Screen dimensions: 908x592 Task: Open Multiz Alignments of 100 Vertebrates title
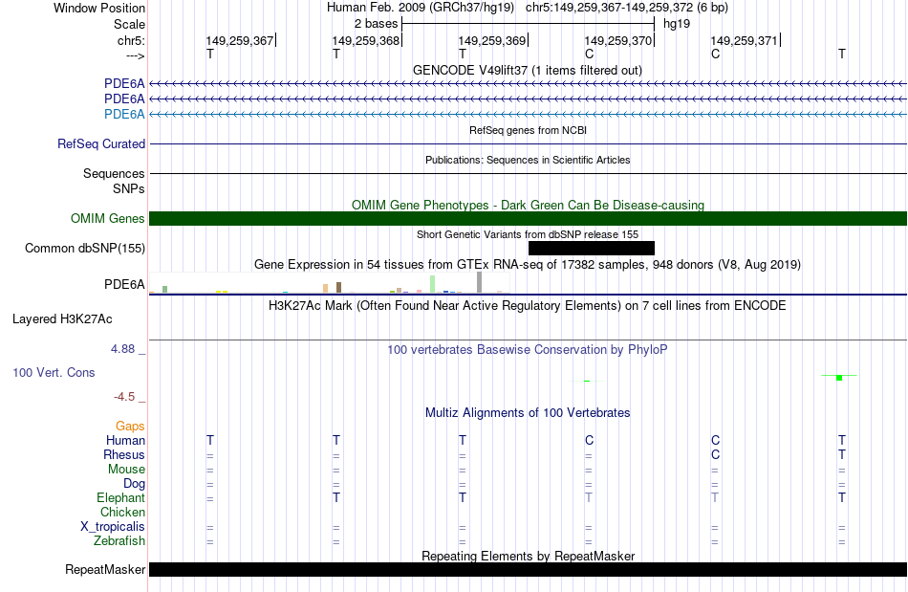(x=528, y=413)
